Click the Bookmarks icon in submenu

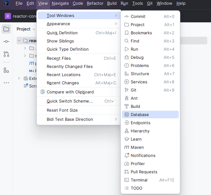tap(126, 33)
